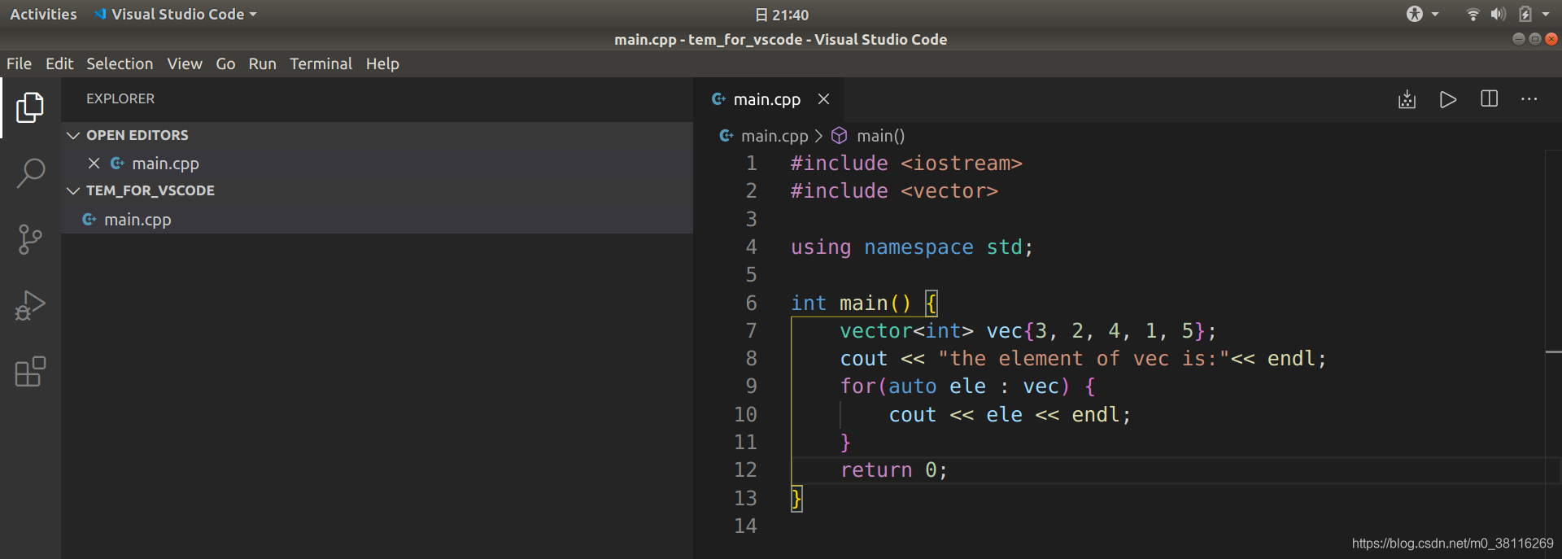Open the Selection menu
This screenshot has height=559, width=1562.
pos(120,63)
